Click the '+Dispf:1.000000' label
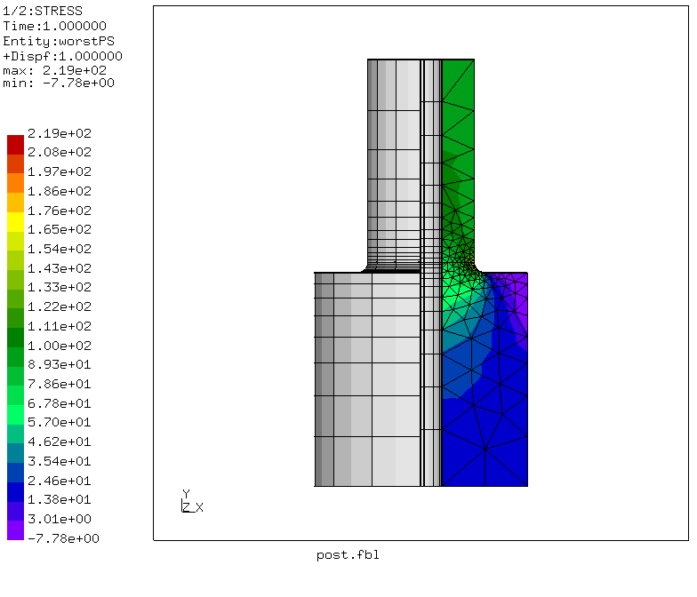 [x=62, y=56]
